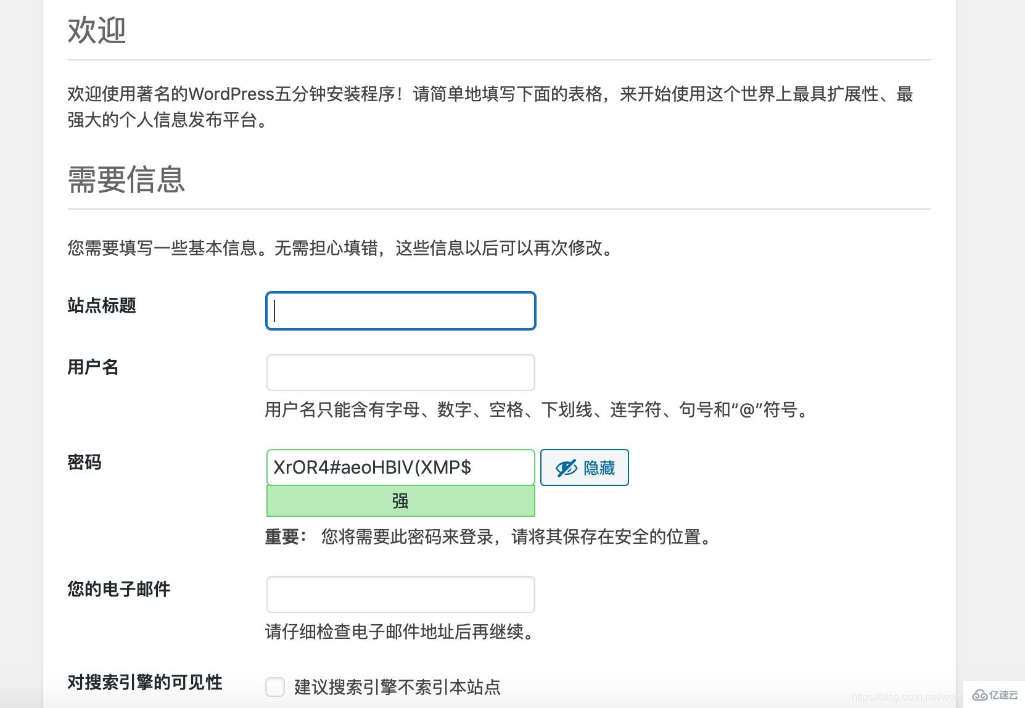Click the 站点标题 site title input field
The width and height of the screenshot is (1025, 708).
tap(400, 311)
